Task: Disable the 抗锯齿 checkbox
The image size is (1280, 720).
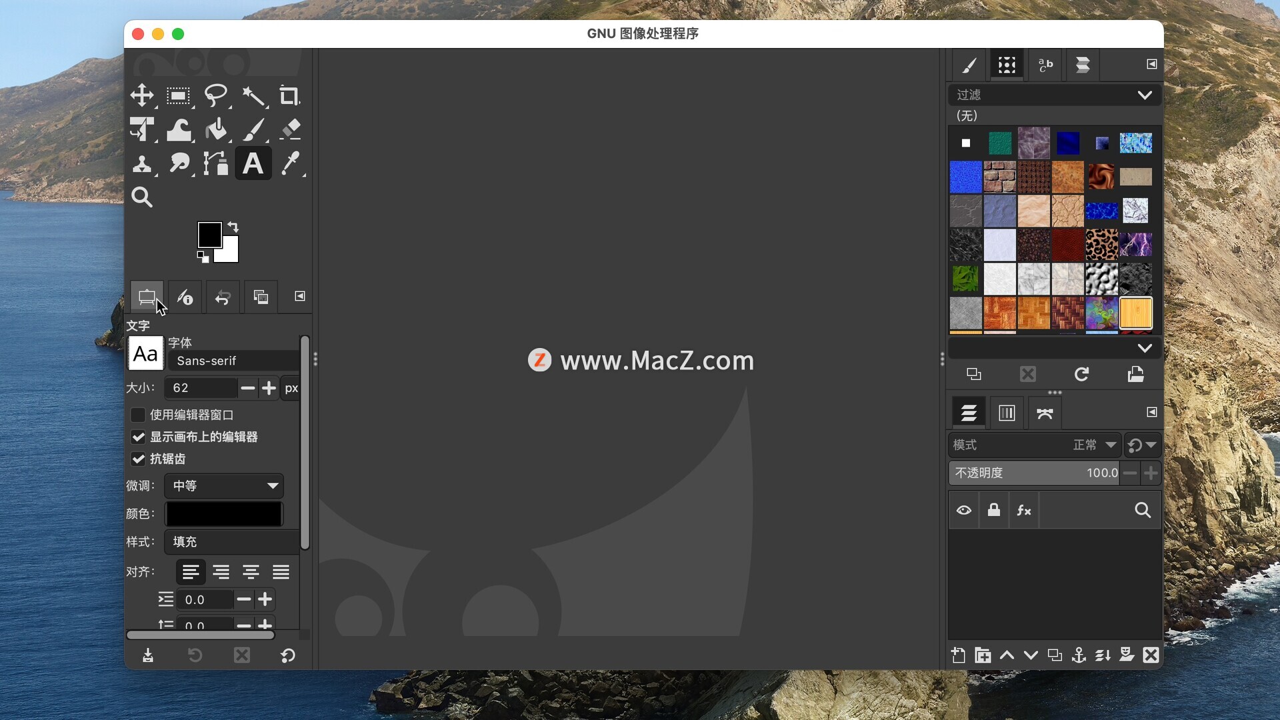Action: tap(138, 459)
